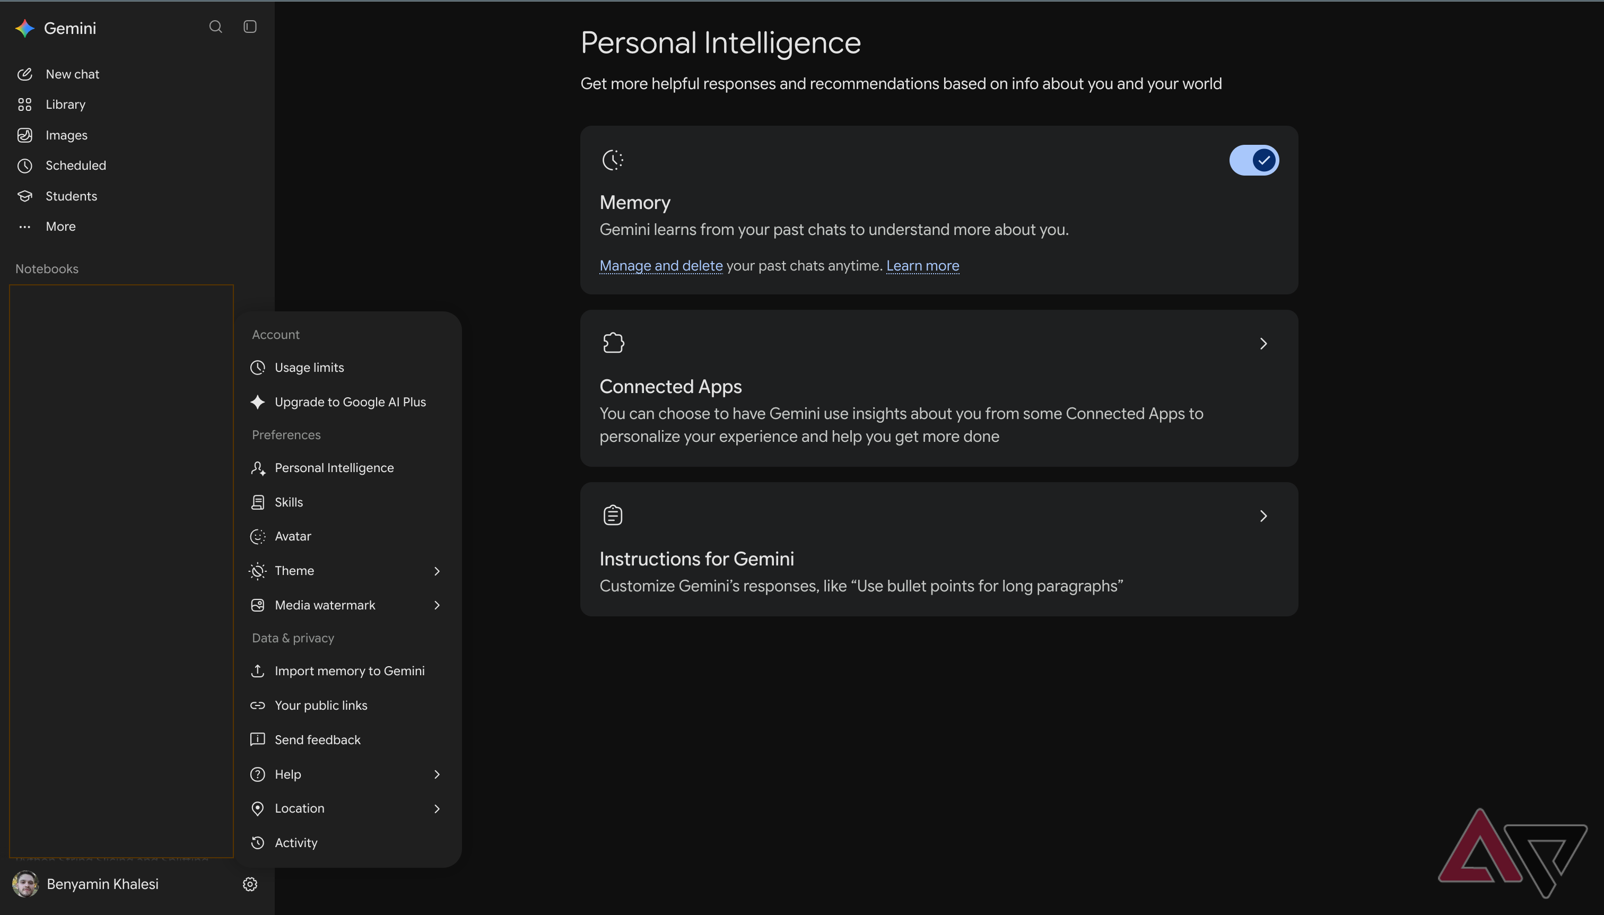This screenshot has height=915, width=1604.
Task: Click the Instructions for Gemini clipboard icon
Action: [613, 515]
